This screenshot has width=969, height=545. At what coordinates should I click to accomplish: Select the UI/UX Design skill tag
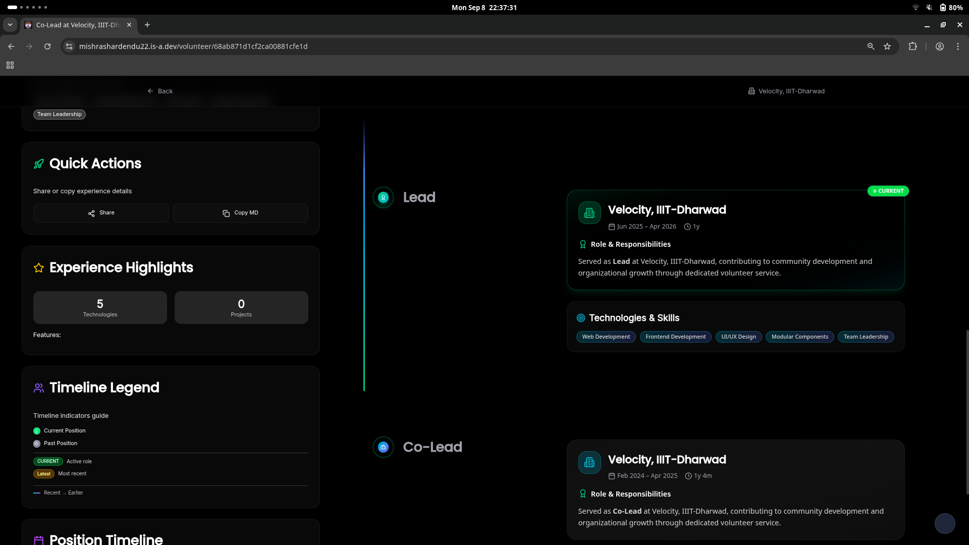coord(738,337)
